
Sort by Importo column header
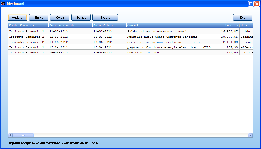227,25
